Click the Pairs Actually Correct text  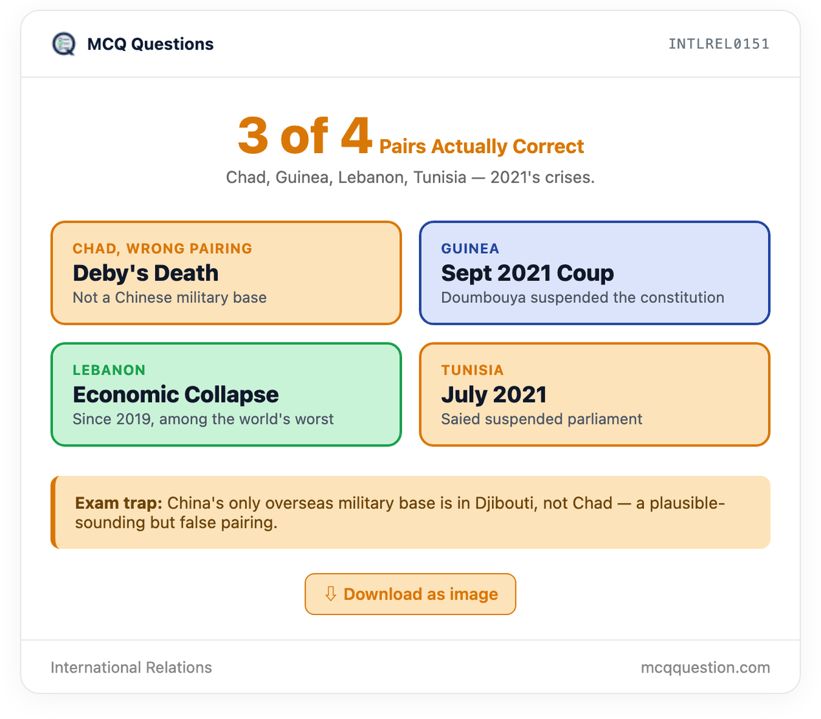(x=482, y=147)
